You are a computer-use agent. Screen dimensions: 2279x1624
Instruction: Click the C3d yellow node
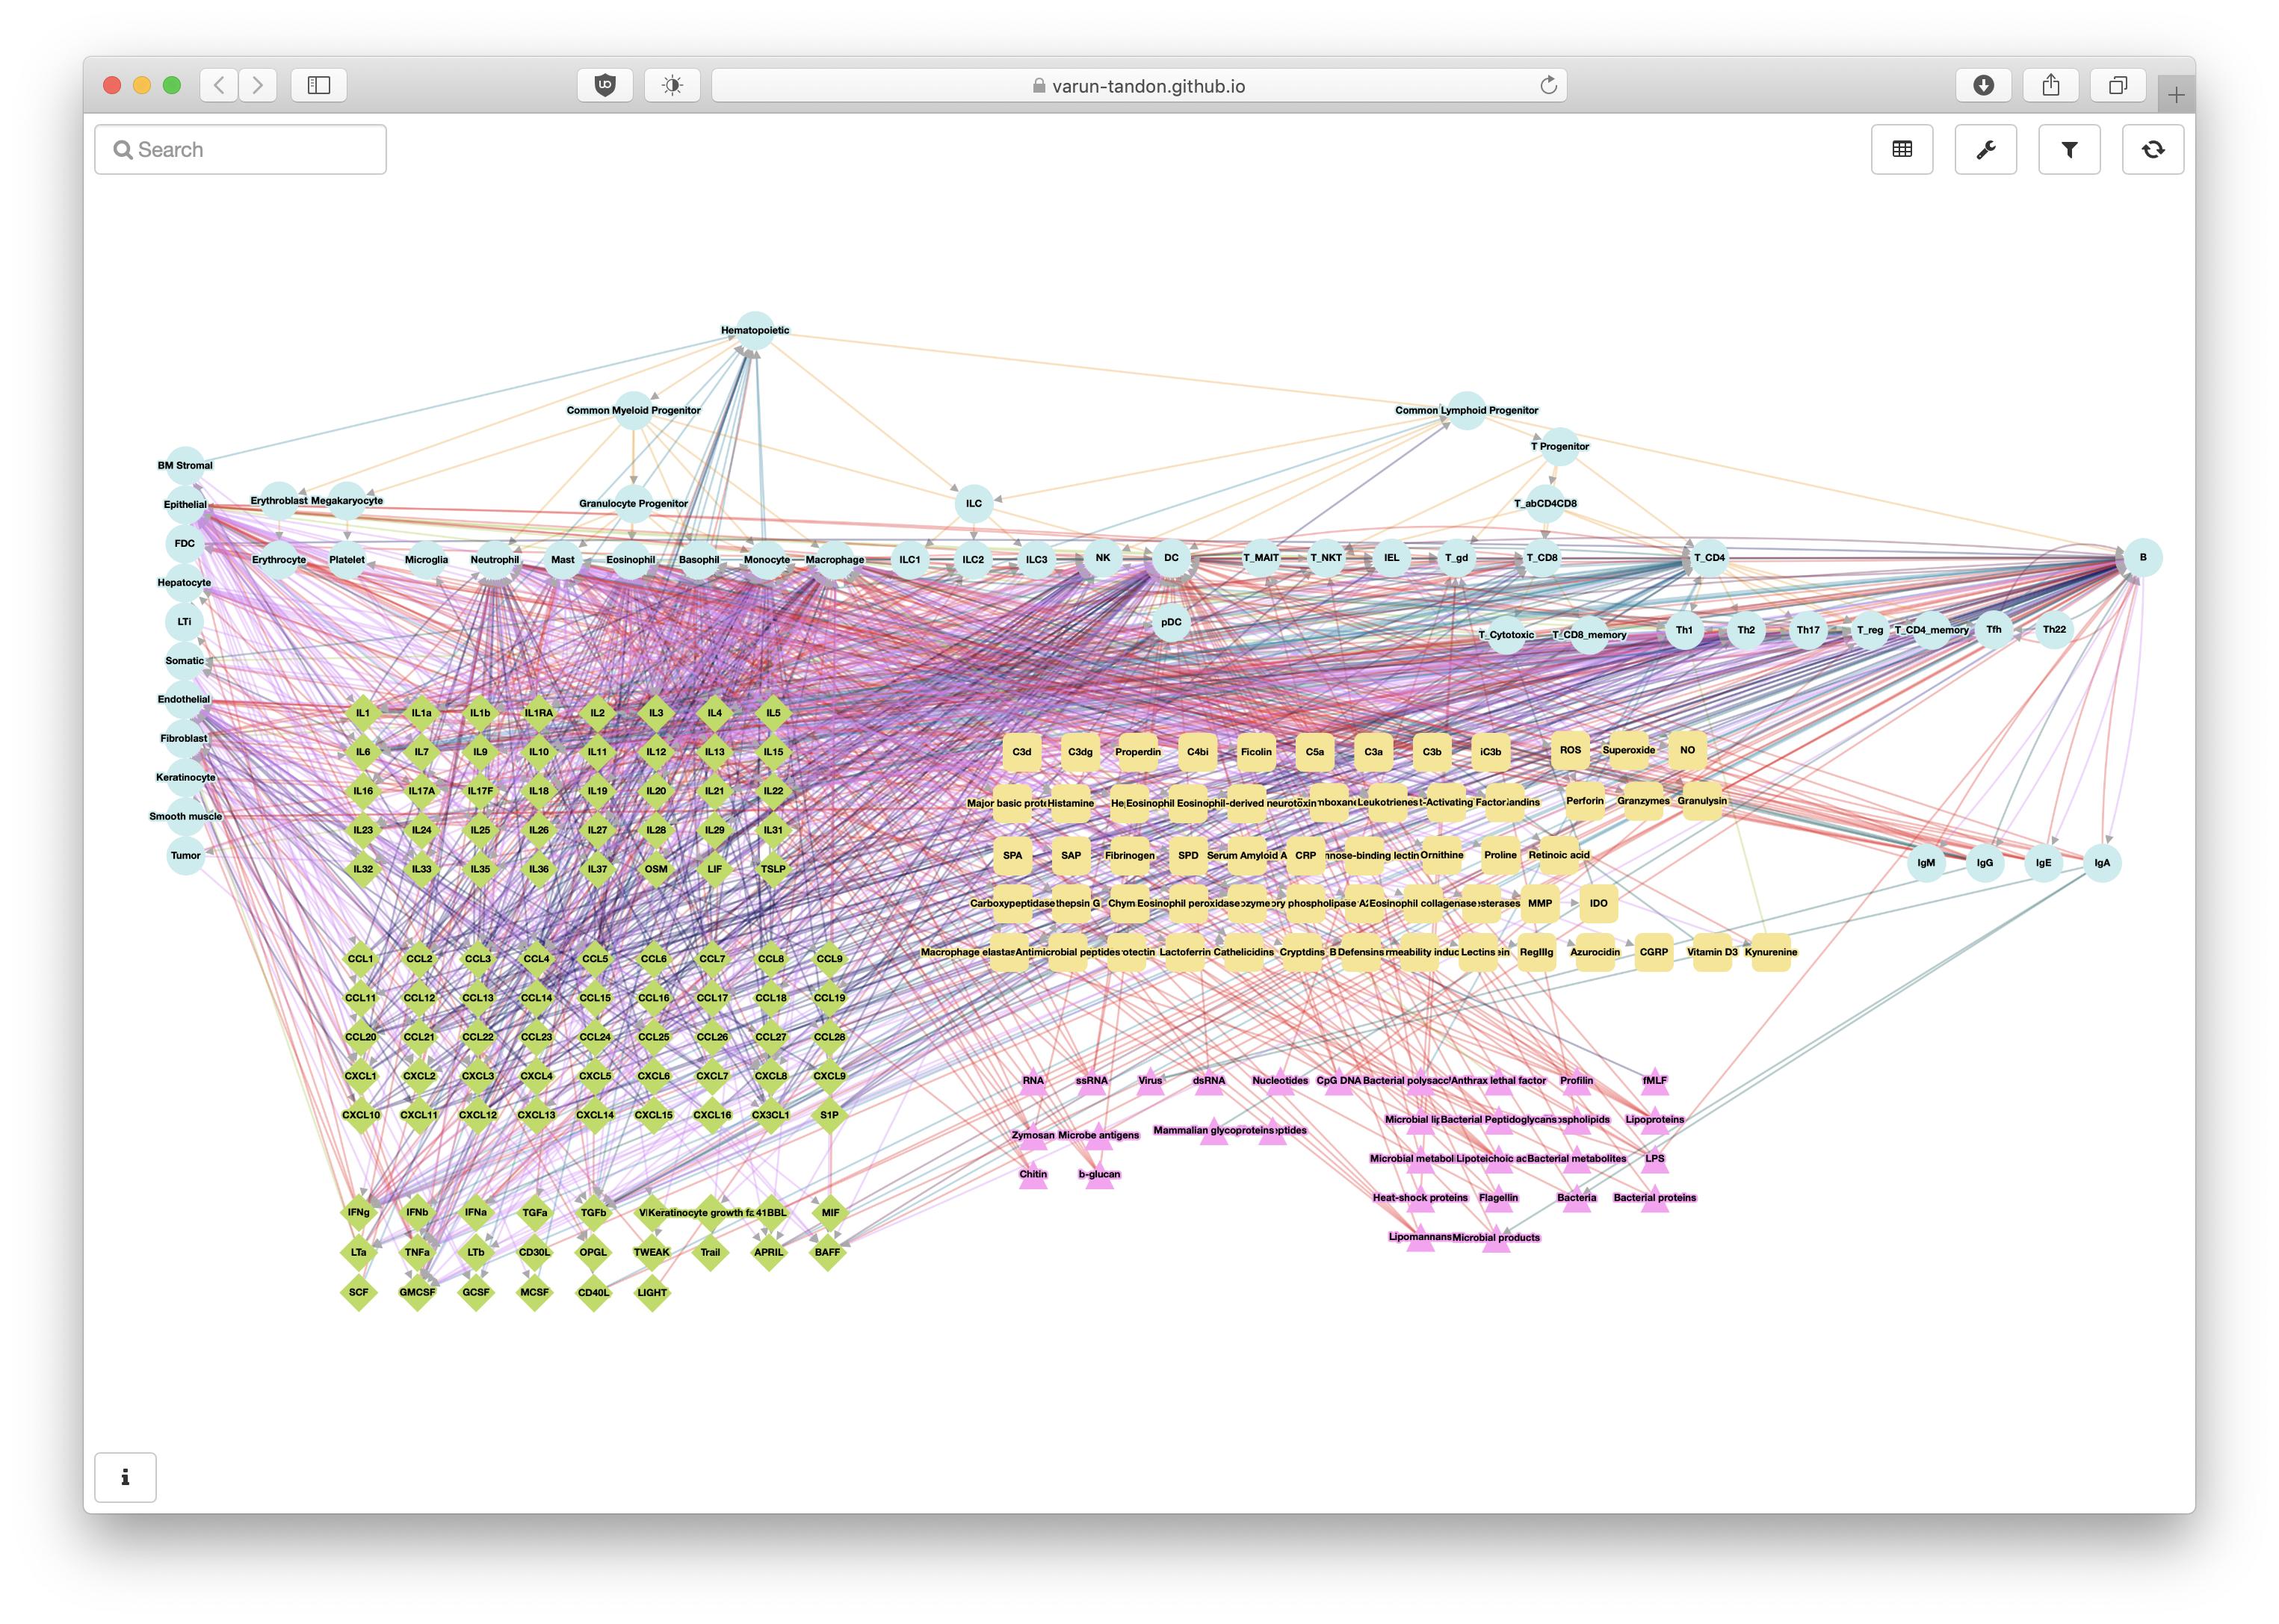1021,752
